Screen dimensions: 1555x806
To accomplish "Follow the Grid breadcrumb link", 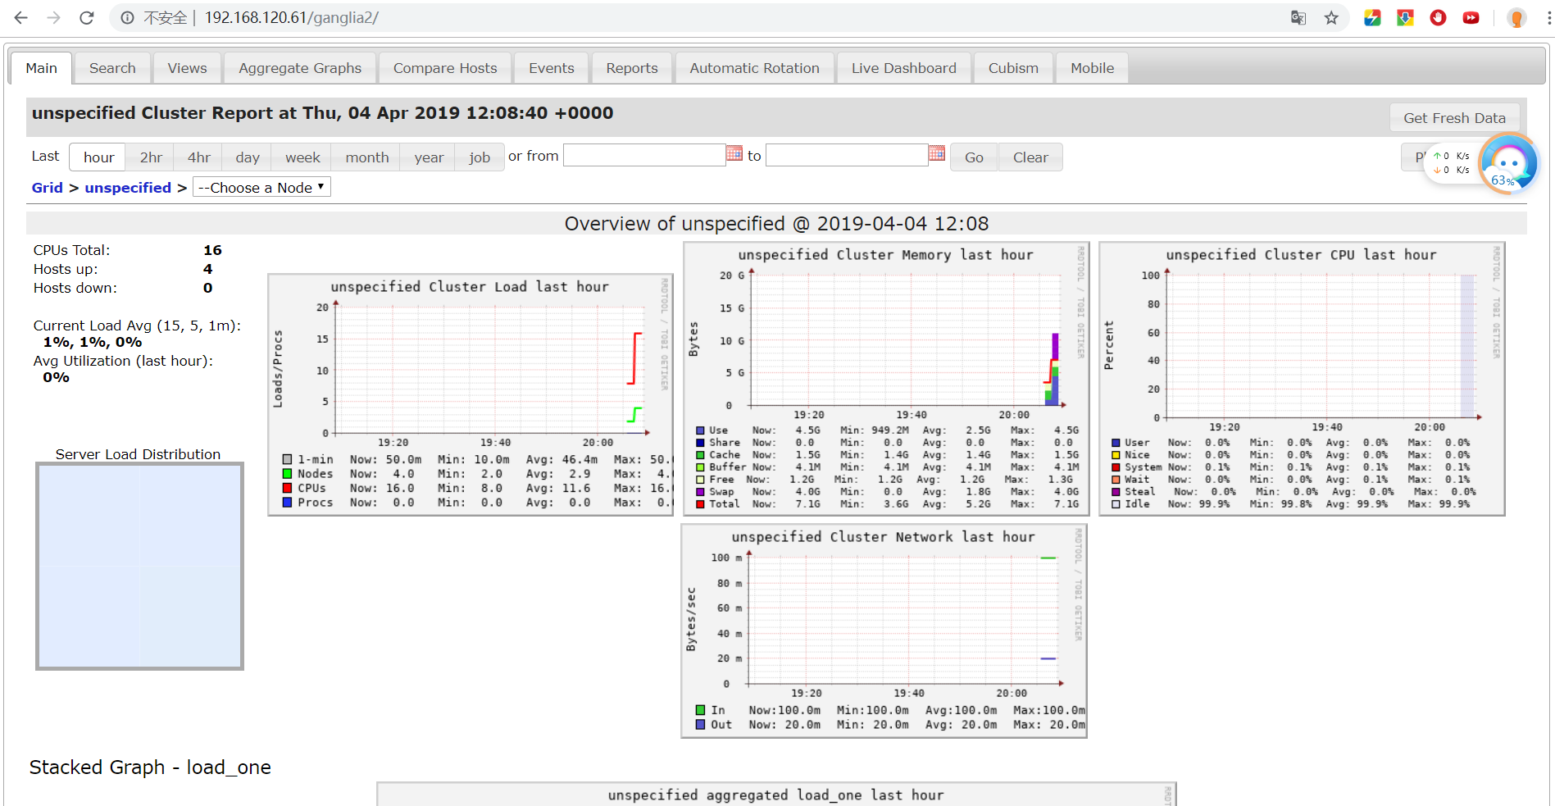I will pyautogui.click(x=47, y=188).
